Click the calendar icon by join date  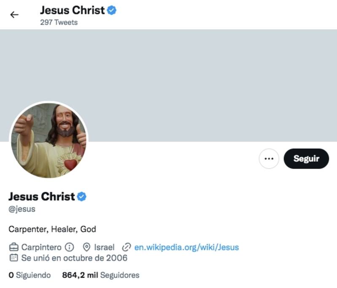coord(13,258)
